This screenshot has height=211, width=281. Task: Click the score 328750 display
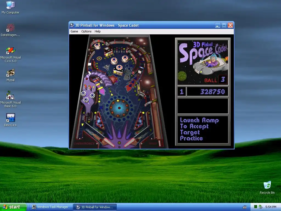tap(208, 92)
